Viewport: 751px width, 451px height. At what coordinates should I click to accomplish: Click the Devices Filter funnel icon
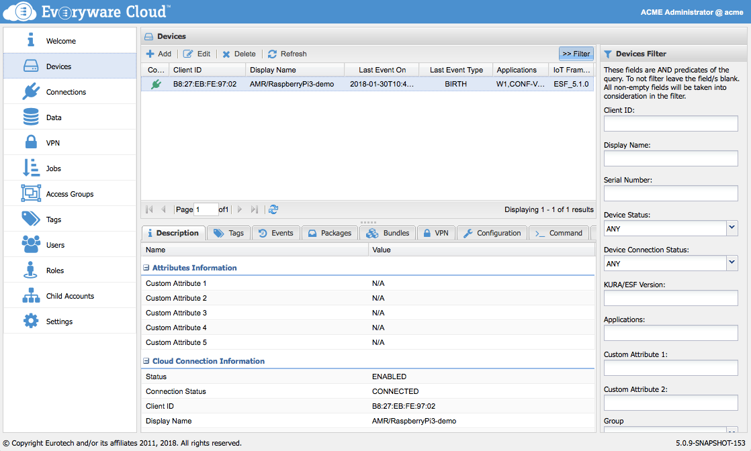pyautogui.click(x=607, y=54)
